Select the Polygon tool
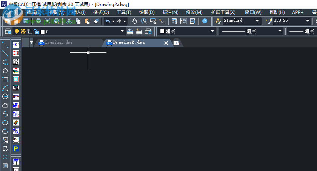The image size is (317, 171). (x=5, y=71)
